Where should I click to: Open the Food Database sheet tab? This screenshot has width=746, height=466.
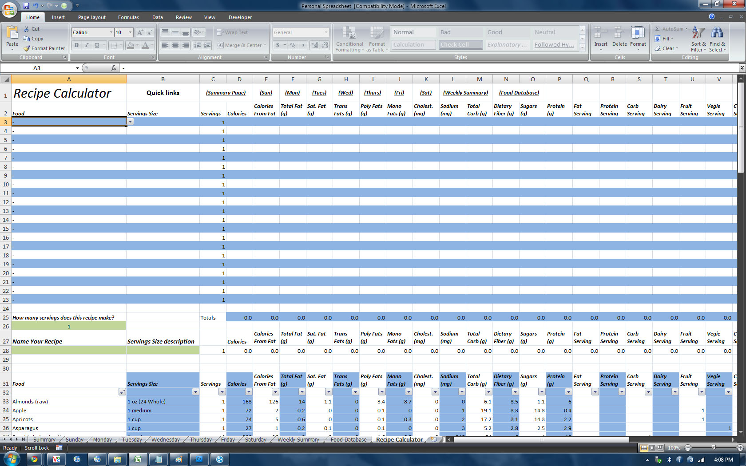349,440
